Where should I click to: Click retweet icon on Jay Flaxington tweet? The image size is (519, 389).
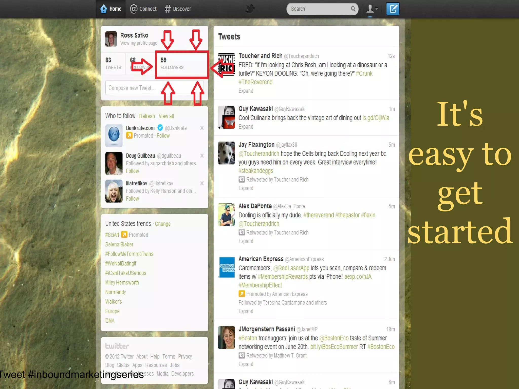pyautogui.click(x=242, y=179)
